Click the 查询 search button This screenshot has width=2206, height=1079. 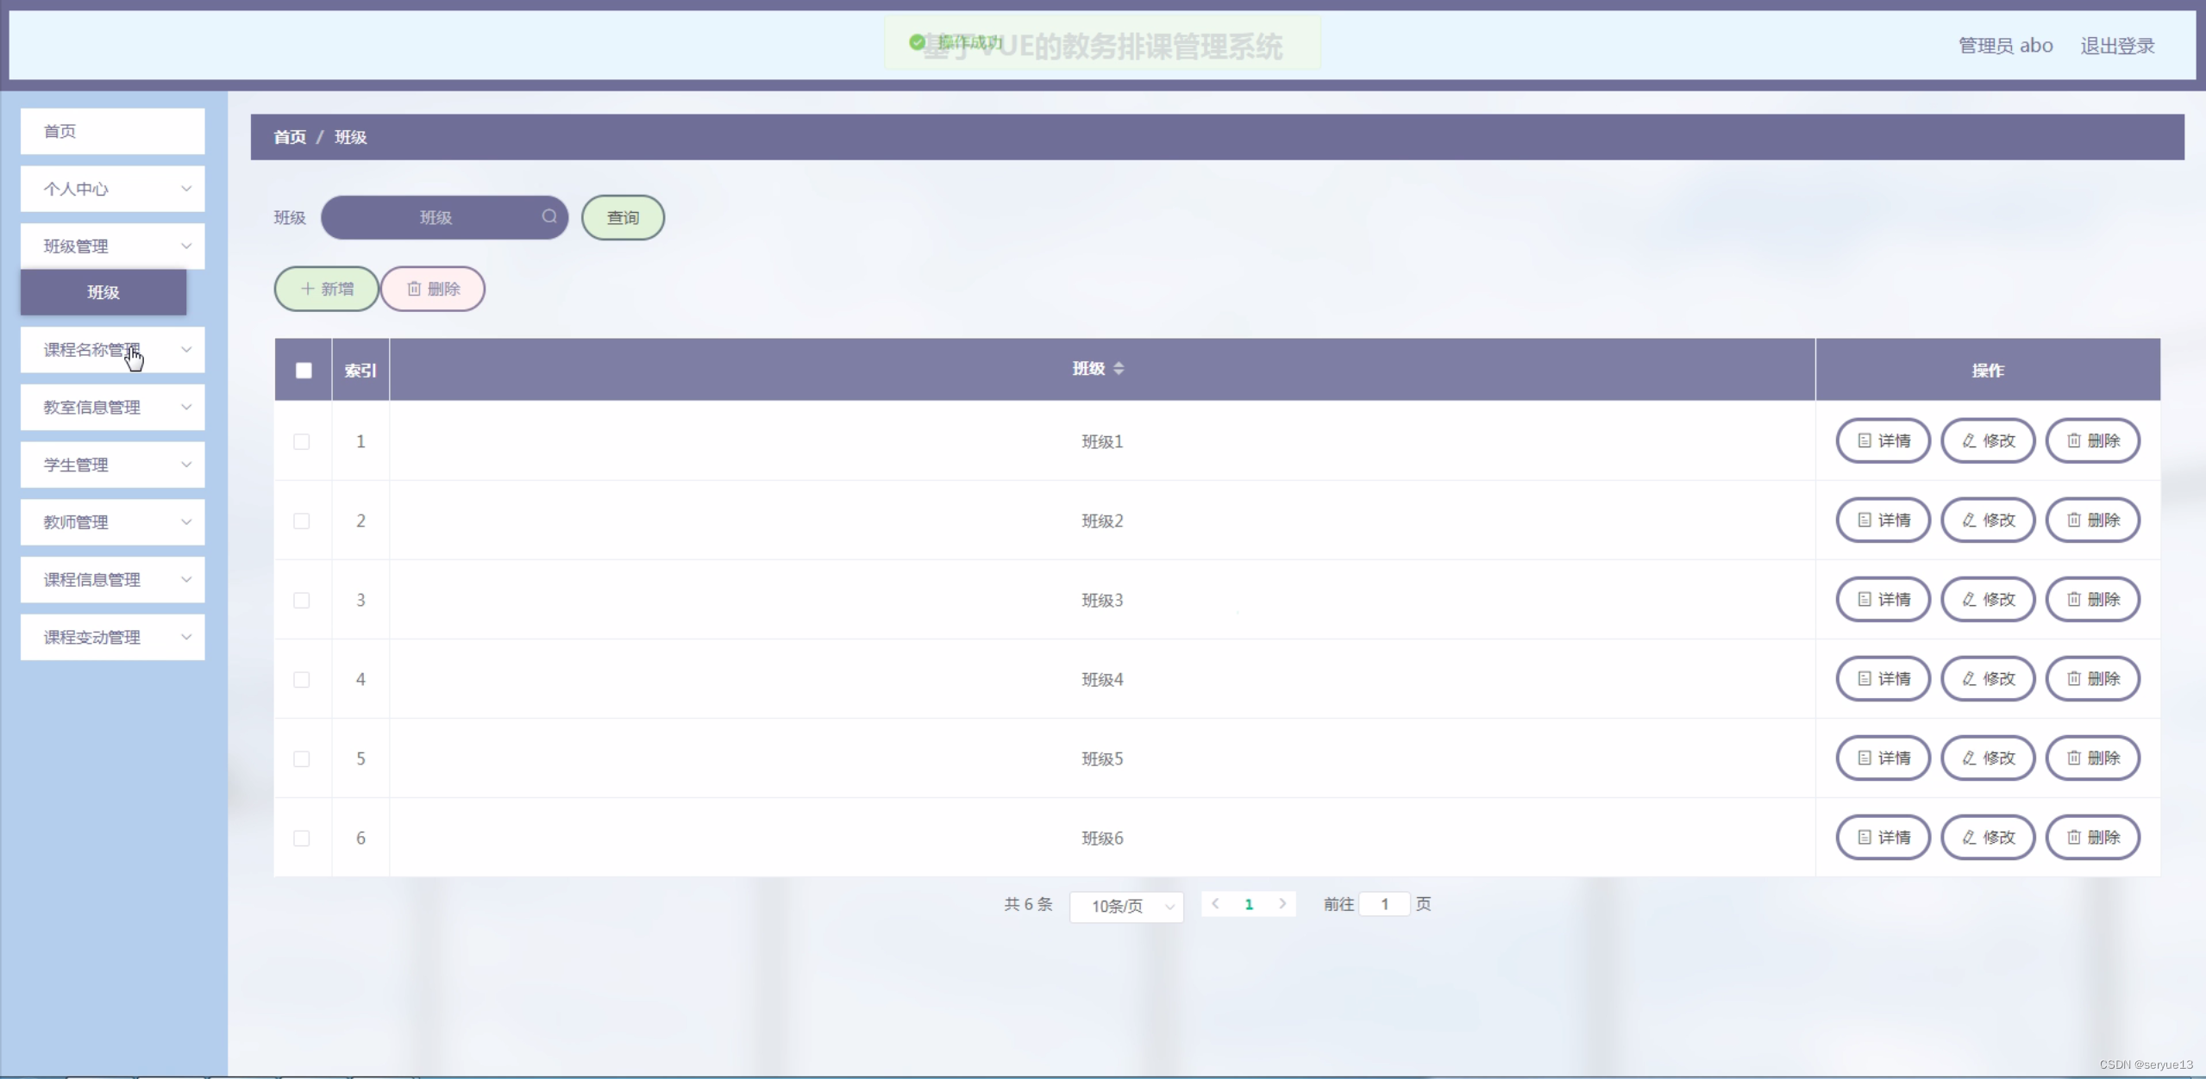click(x=623, y=218)
